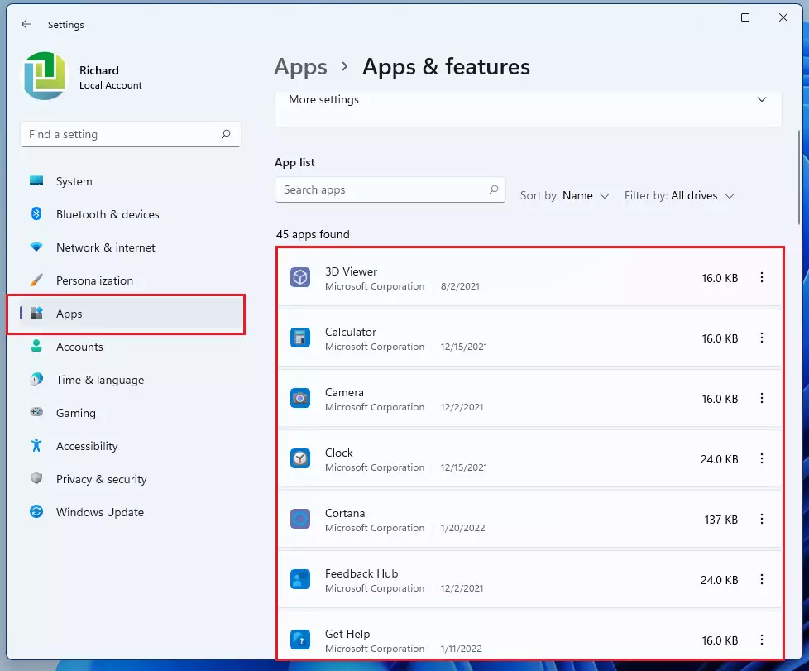
Task: Open the three-dot menu for Clock
Action: [762, 459]
